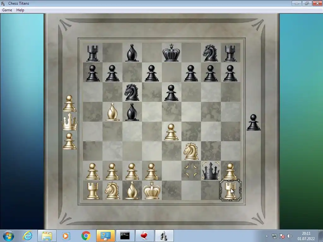Image resolution: width=323 pixels, height=242 pixels.
Task: Click the black king on e8
Action: point(171,53)
